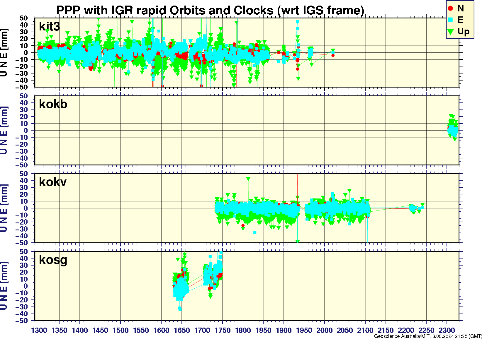Click the 1500 x-axis tick label
Screen dimensions: 482x339
[x=120, y=330]
